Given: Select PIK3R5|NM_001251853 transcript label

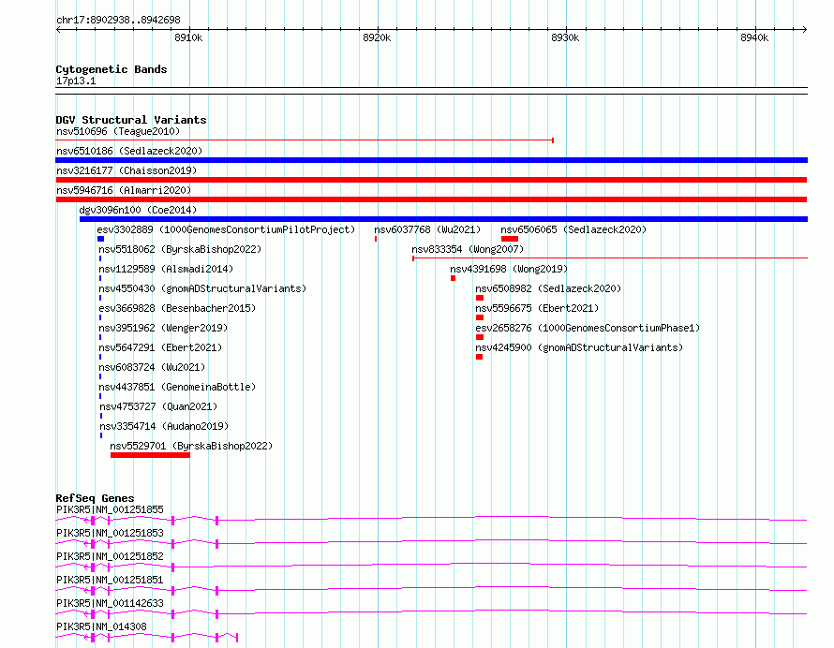Looking at the screenshot, I should pyautogui.click(x=110, y=533).
